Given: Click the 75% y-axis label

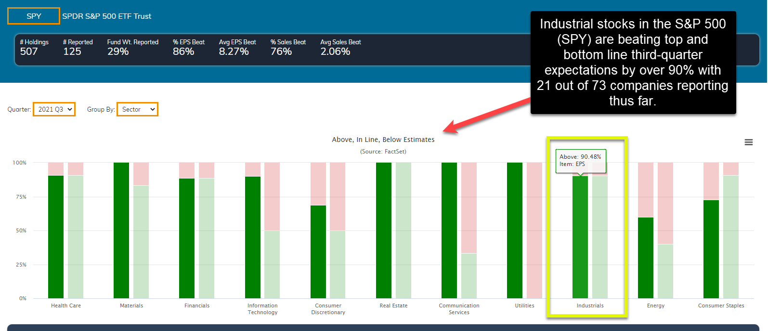Looking at the screenshot, I should click(21, 197).
